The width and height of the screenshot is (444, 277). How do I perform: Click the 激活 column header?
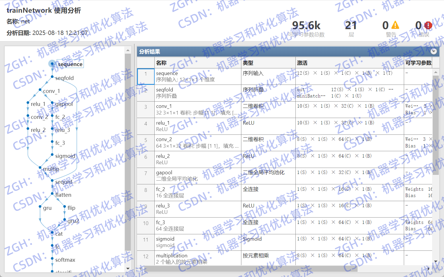point(349,63)
